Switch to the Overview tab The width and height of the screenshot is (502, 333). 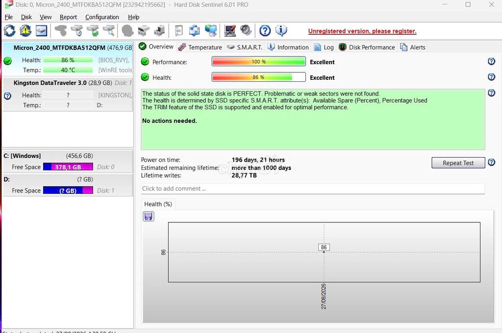[x=156, y=47]
